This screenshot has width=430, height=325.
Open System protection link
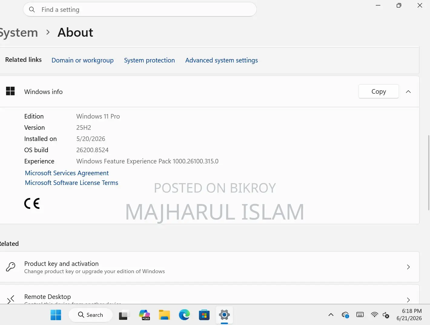coord(149,60)
